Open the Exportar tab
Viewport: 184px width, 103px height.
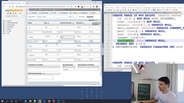point(83,13)
